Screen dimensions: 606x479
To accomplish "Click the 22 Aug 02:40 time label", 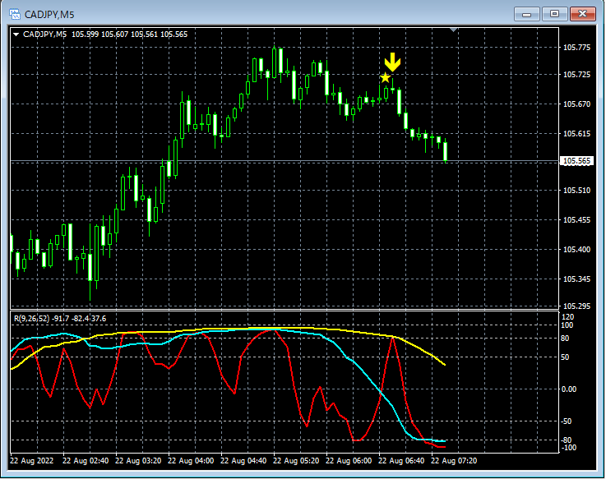I will click(x=86, y=461).
